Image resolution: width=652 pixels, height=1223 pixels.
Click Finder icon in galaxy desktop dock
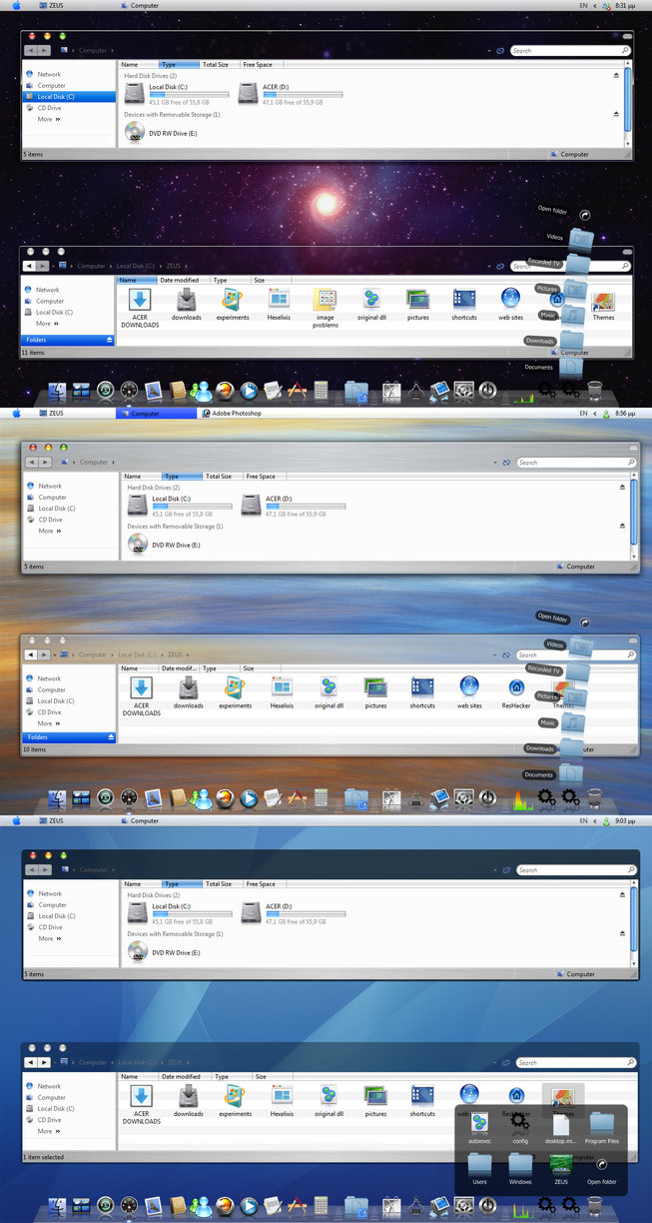click(58, 391)
